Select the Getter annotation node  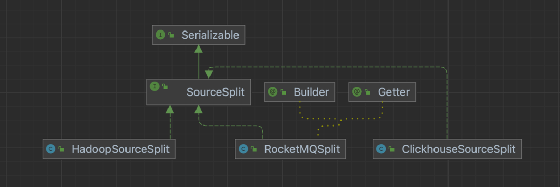383,92
